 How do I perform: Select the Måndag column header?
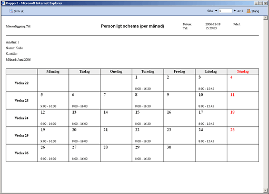(x=53, y=71)
